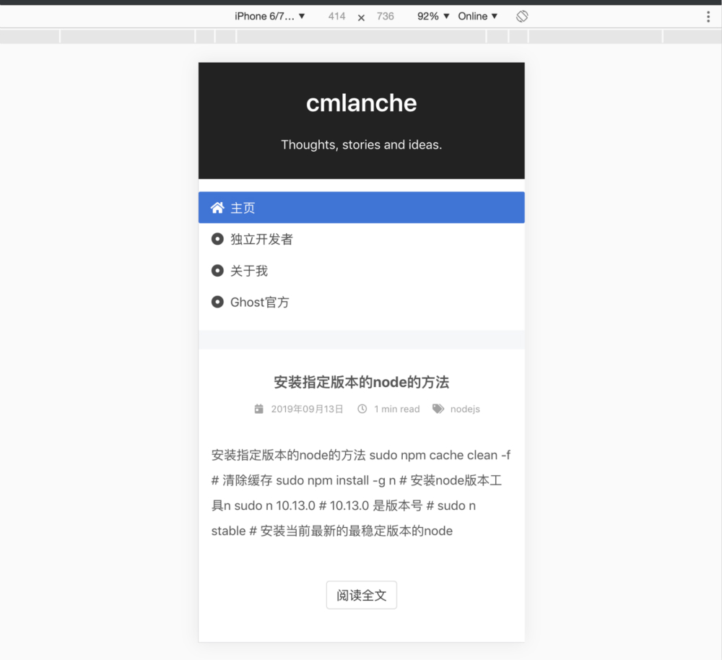Select the bullet next to Ghost官方

pos(217,302)
